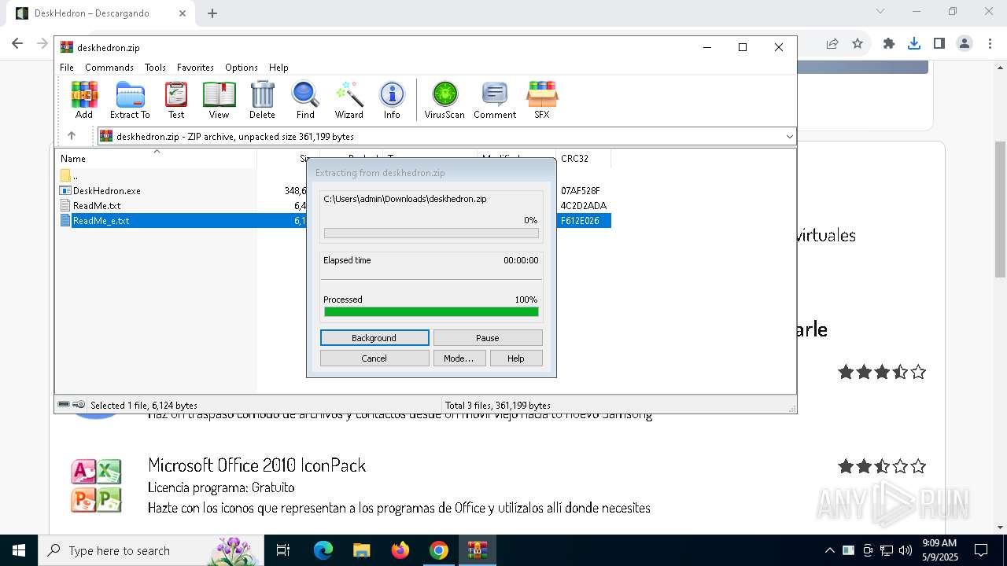Sort by the Name column header
This screenshot has width=1007, height=566.
pyautogui.click(x=156, y=159)
